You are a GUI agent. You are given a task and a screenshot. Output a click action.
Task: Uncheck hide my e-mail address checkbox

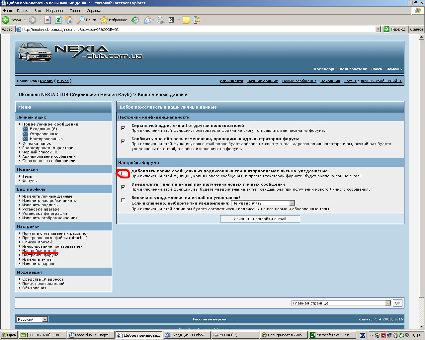tap(123, 128)
